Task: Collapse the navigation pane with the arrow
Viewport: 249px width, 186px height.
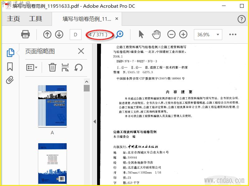Action: point(95,122)
